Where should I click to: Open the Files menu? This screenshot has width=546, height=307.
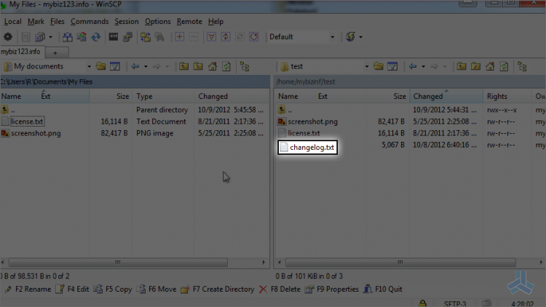click(x=57, y=22)
